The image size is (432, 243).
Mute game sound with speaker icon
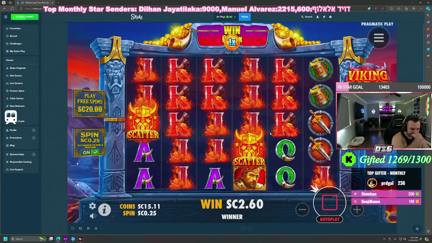click(93, 216)
